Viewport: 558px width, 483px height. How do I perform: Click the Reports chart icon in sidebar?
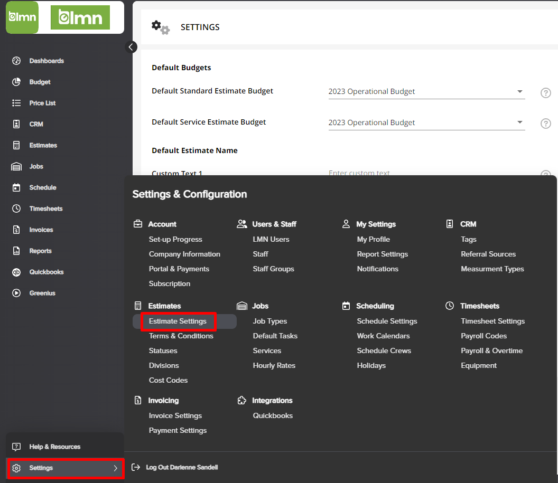tap(16, 251)
